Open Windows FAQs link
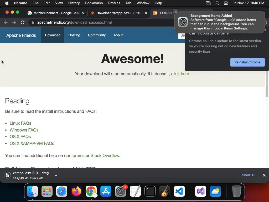Viewport: 269px width, 202px height. coord(24,130)
